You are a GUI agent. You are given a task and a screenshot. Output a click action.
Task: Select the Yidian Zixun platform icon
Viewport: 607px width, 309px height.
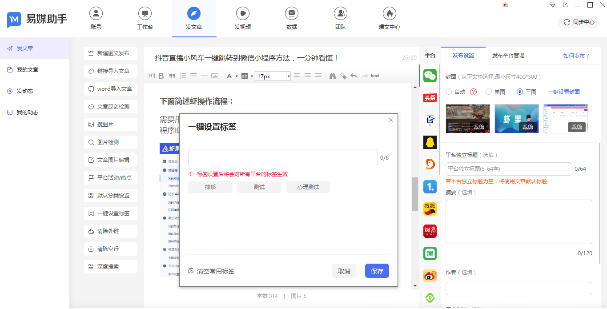pyautogui.click(x=430, y=187)
